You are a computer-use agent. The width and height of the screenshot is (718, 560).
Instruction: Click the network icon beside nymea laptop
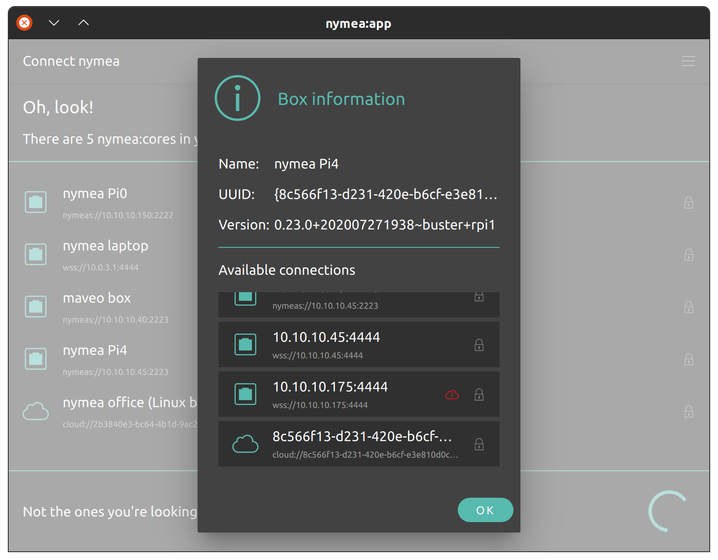point(36,254)
